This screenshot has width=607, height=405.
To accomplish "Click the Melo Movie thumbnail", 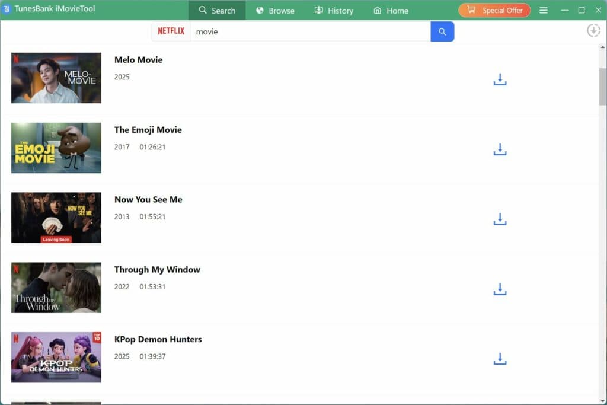I will (x=56, y=78).
